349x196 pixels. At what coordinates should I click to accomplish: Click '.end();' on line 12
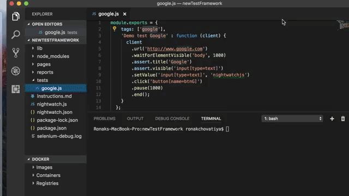pyautogui.click(x=141, y=94)
